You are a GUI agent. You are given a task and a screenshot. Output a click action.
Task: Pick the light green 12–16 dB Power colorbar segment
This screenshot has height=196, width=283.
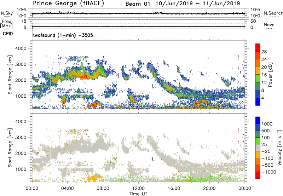click(x=258, y=79)
